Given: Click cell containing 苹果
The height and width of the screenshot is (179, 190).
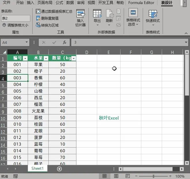Looking at the screenshot, I should click(38, 65).
